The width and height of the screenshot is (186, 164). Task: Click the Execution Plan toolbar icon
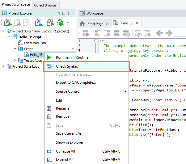tap(39, 23)
